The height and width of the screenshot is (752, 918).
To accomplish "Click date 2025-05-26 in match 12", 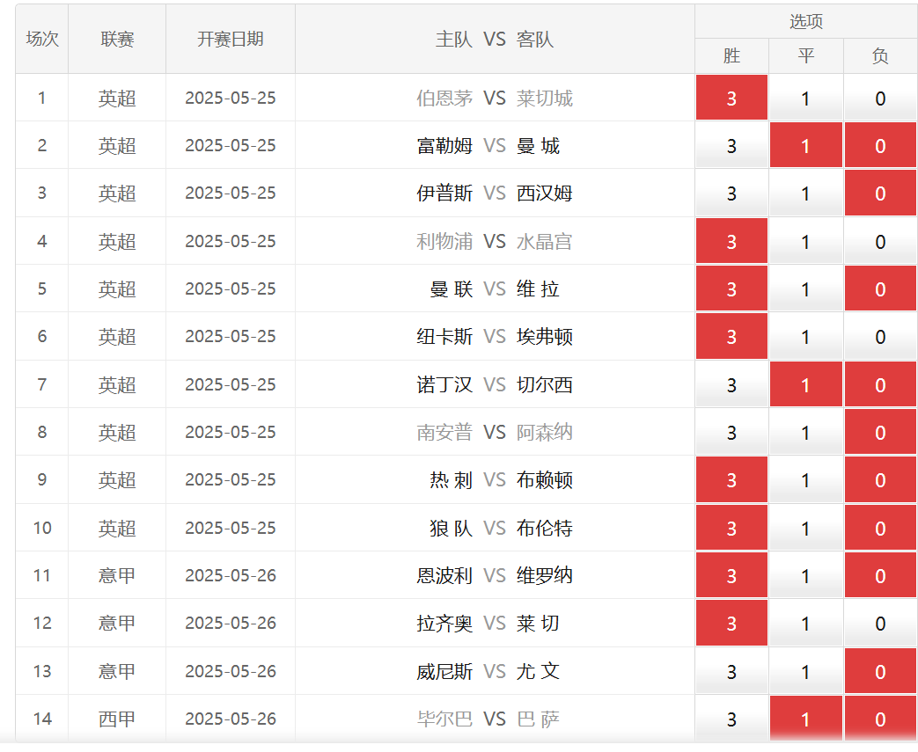I will coord(230,624).
